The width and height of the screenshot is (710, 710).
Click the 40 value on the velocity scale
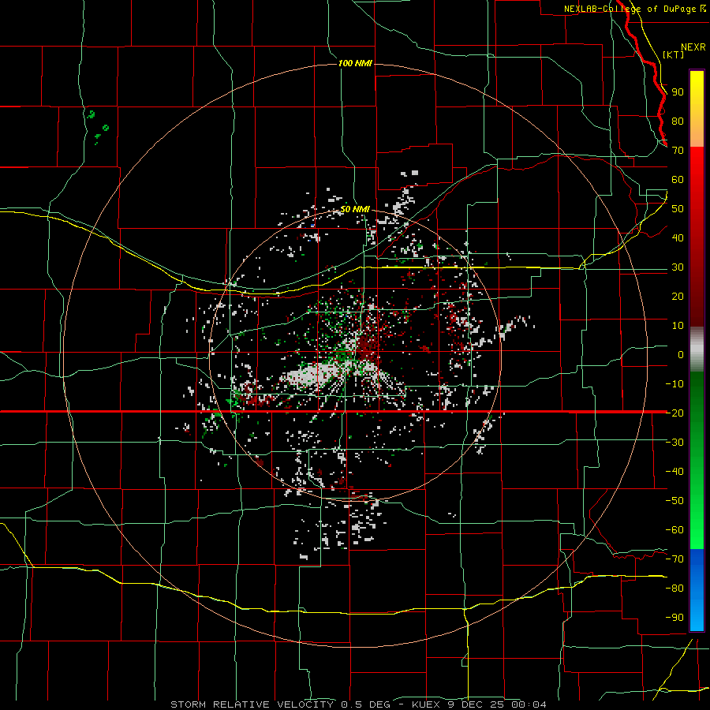678,238
